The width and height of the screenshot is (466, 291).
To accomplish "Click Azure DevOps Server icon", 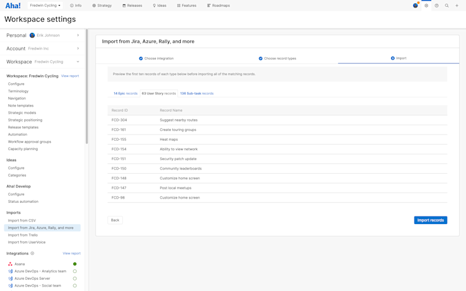I will tap(10, 279).
